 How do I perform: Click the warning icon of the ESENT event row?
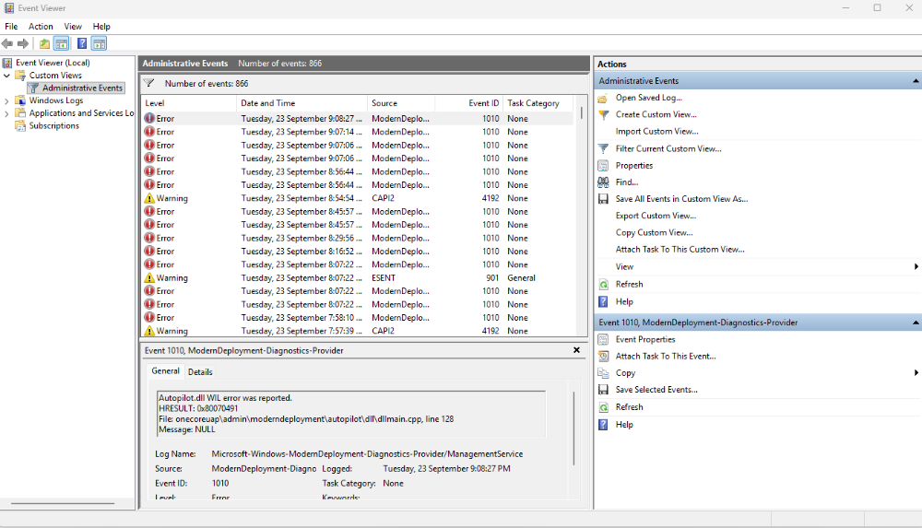click(150, 278)
